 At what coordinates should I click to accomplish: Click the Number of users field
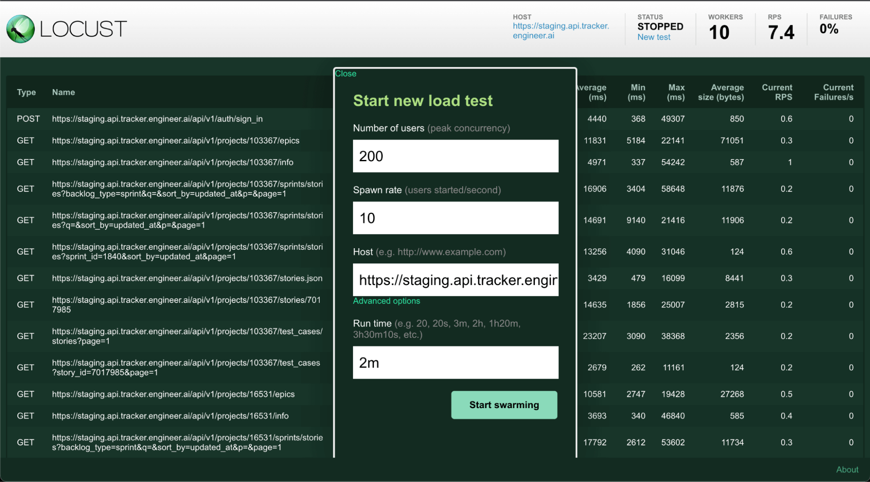click(456, 156)
